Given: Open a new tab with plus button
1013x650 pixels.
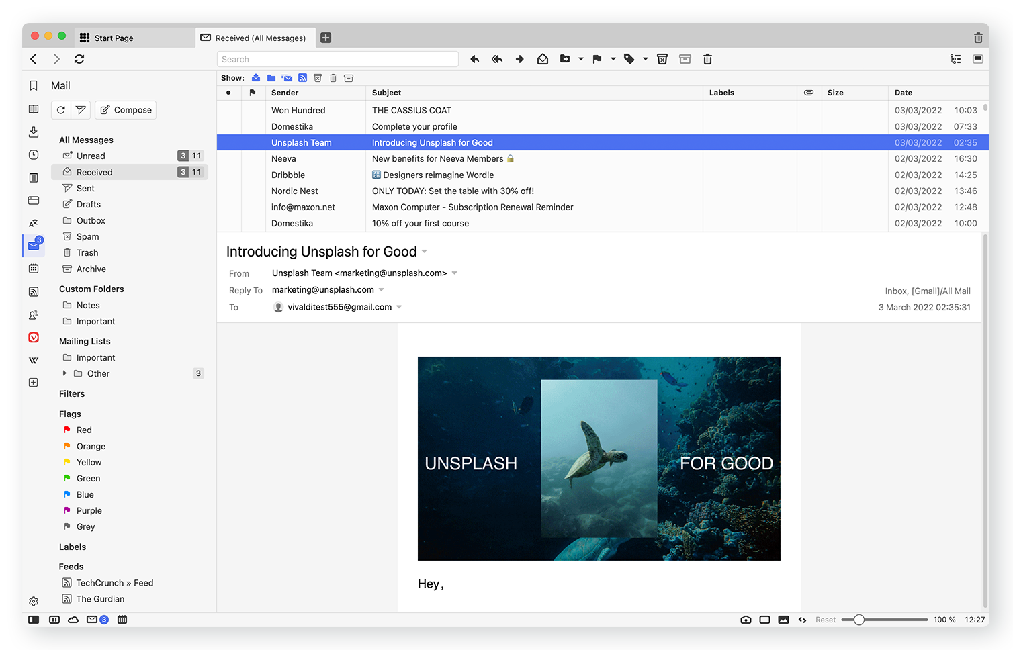Looking at the screenshot, I should pos(326,38).
